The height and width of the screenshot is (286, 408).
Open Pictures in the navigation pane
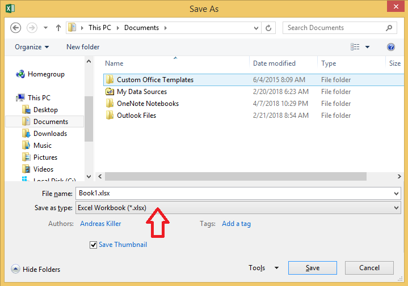[45, 157]
